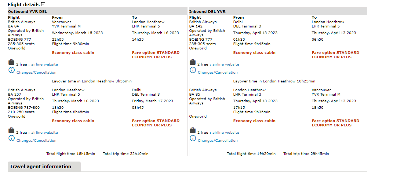
Task: Click info icon beside BA 84 Changes/Cancellation
Action: pos(11,70)
